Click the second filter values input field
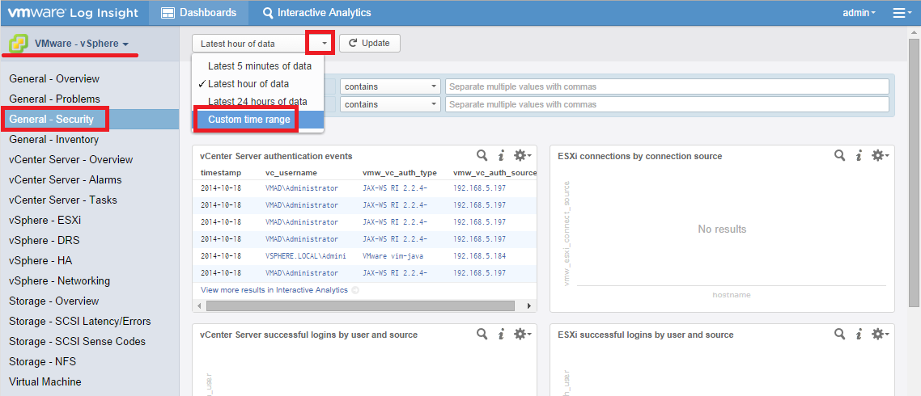Screen dimensions: 921x396 coord(667,104)
